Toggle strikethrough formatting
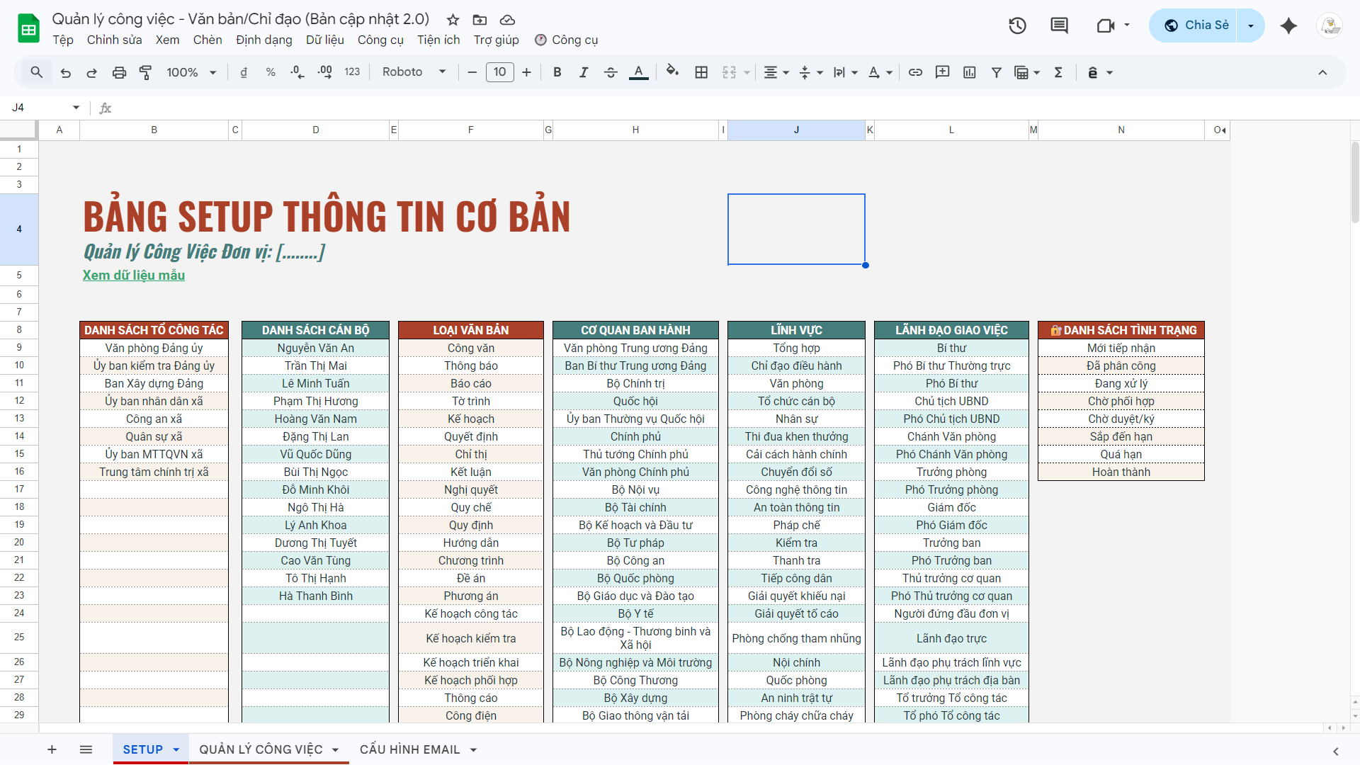This screenshot has height=765, width=1360. [611, 72]
